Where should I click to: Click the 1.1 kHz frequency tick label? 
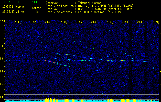tap(2, 33)
